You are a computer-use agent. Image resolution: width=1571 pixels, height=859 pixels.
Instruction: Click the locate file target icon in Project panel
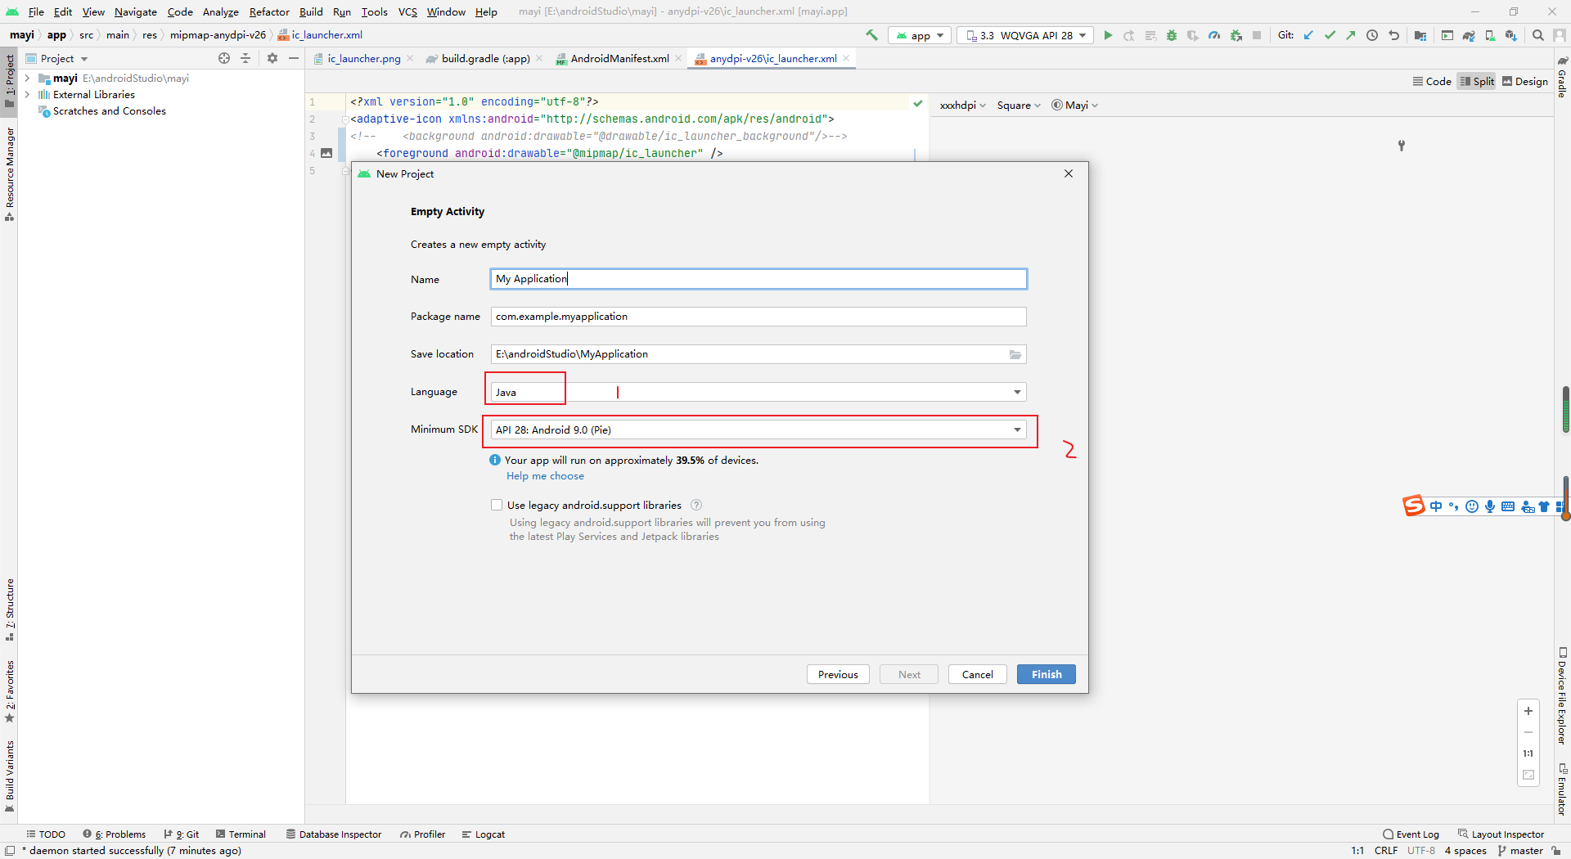(x=224, y=58)
